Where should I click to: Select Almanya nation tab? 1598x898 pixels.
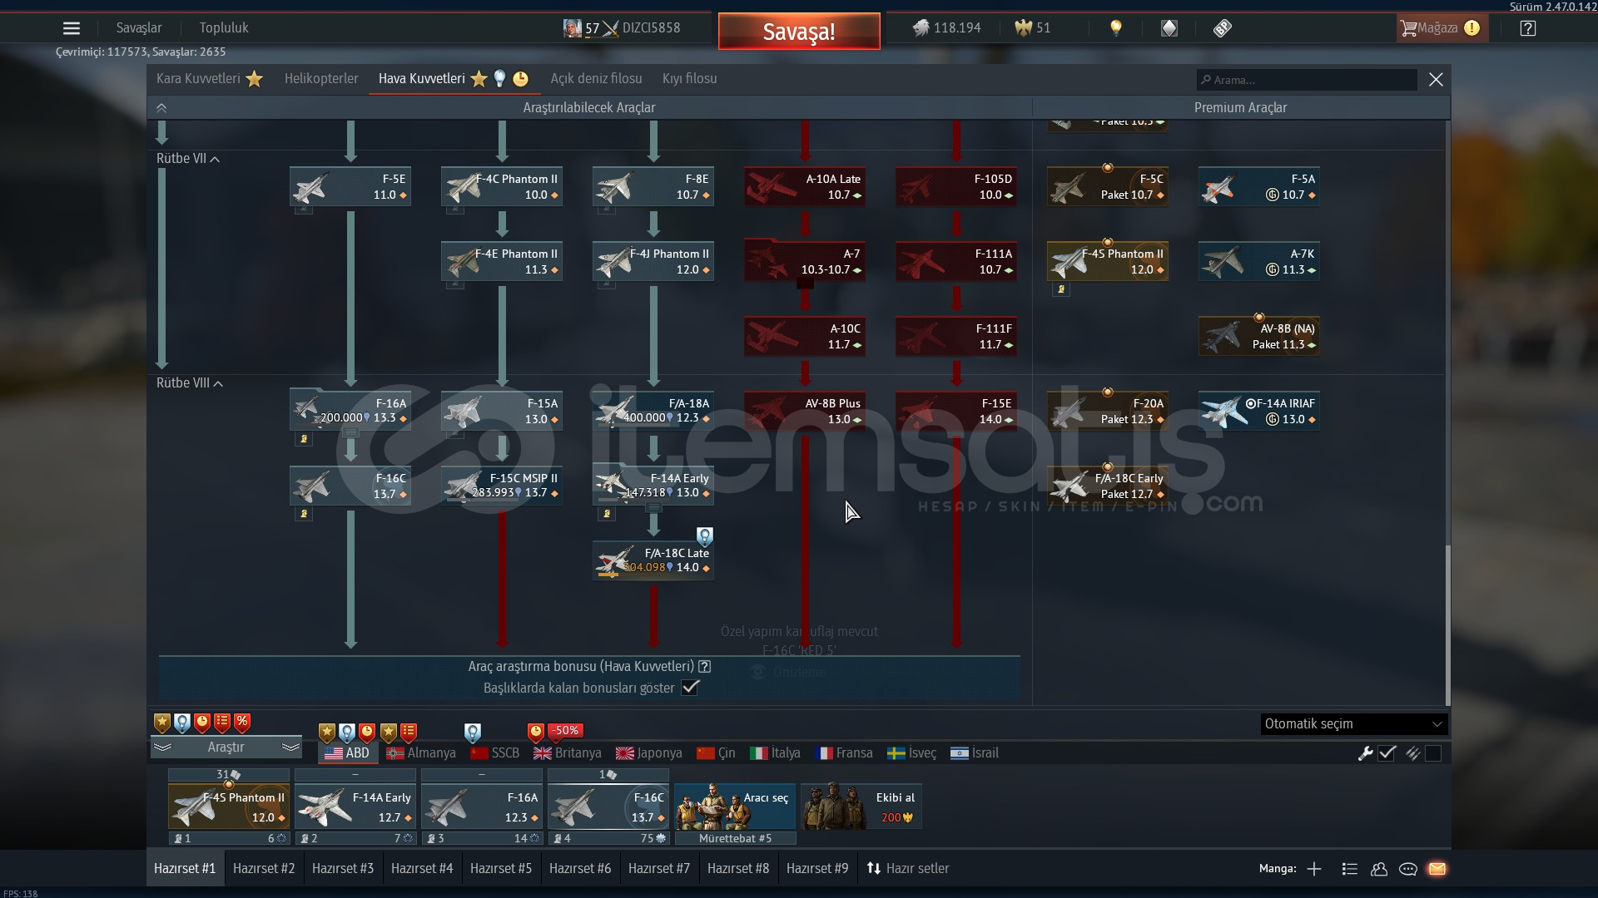pyautogui.click(x=421, y=753)
